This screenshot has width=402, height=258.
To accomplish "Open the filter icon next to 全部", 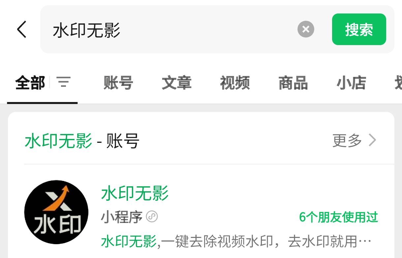I will (63, 82).
